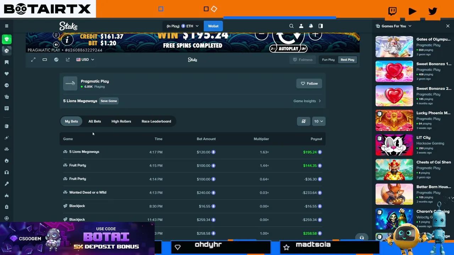Screen dimensions: 454x255
Task: Click the $195.24 payout value
Action: coord(310,152)
